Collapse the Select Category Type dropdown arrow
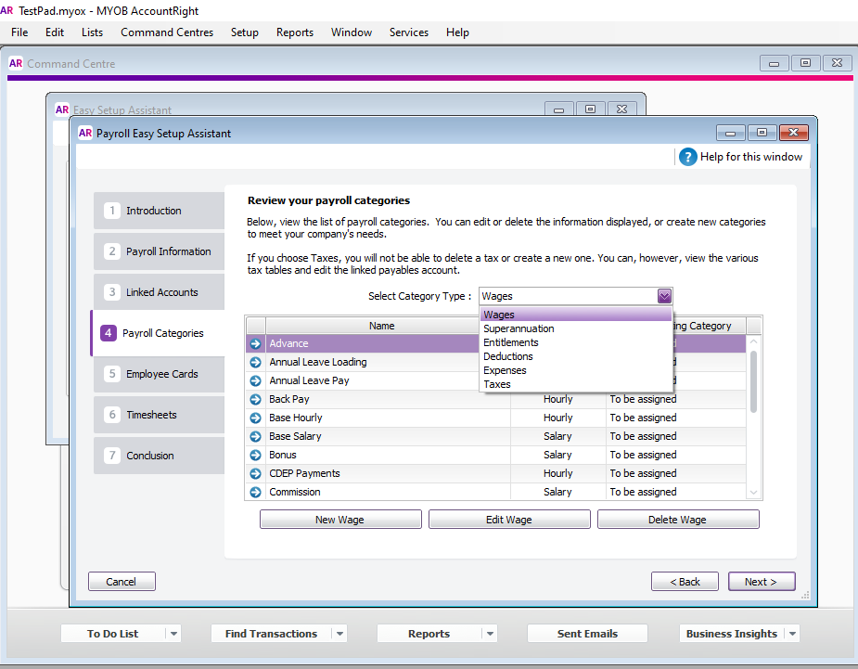 pos(664,296)
